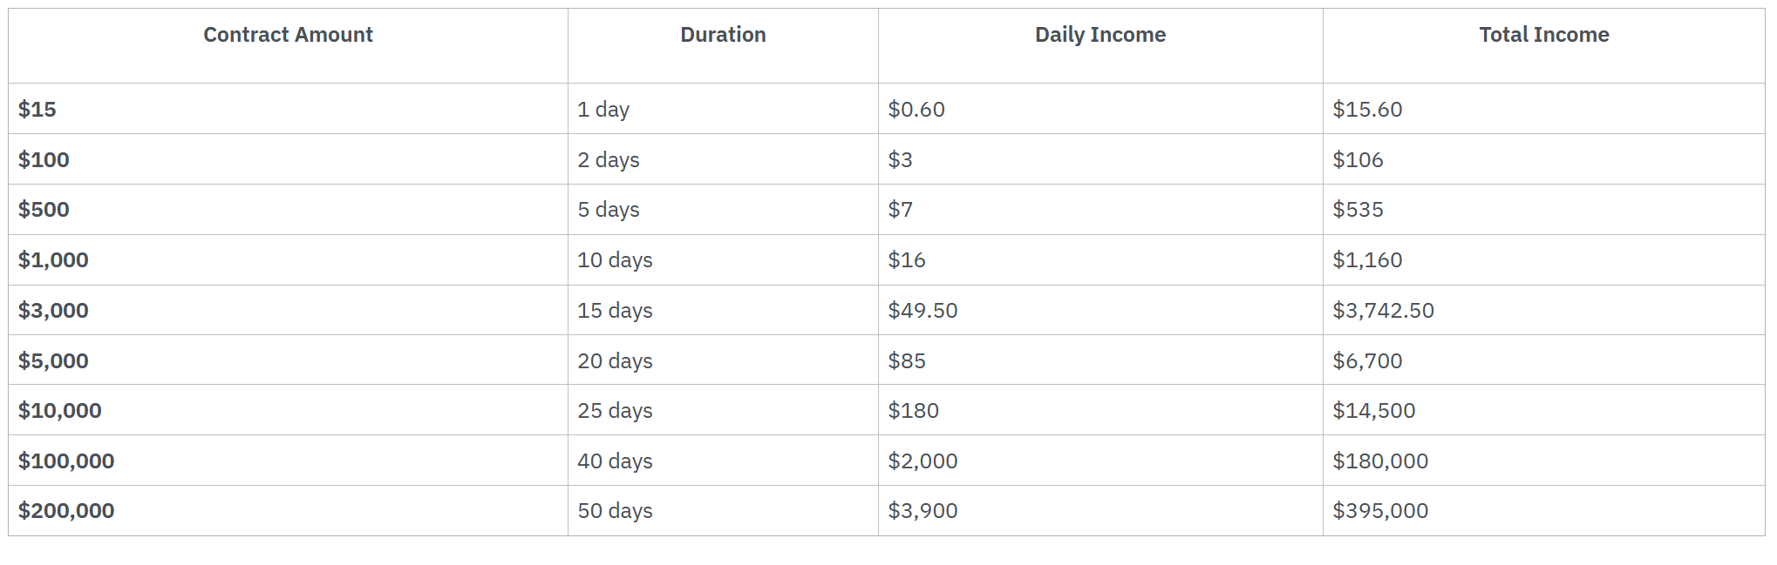Select the $100,000 contract amount
This screenshot has height=565, width=1777.
66,461
